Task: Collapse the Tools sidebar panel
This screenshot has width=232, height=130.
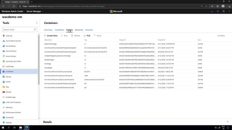Action: (x=37, y=23)
